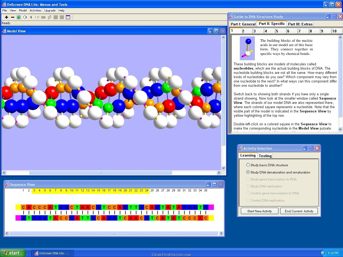Click the Start New Activity button
This screenshot has width=343, height=257.
point(259,211)
